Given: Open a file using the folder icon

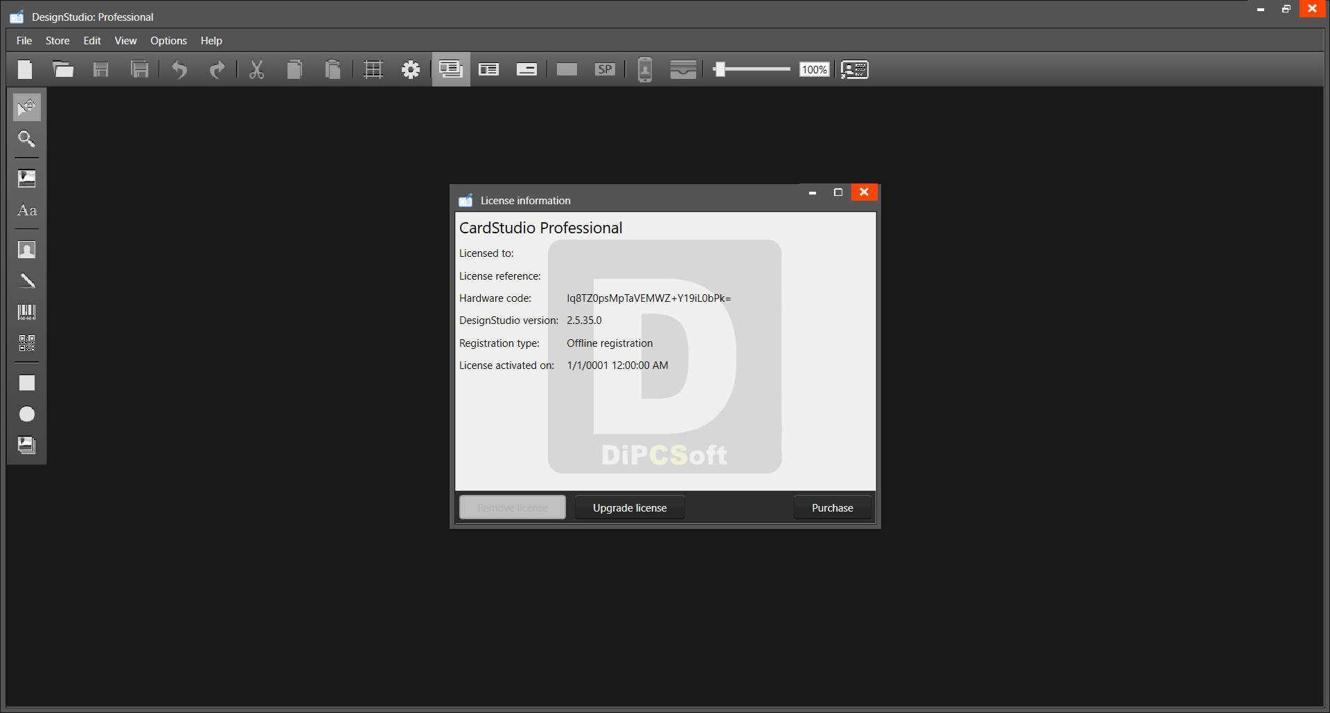Looking at the screenshot, I should (63, 69).
